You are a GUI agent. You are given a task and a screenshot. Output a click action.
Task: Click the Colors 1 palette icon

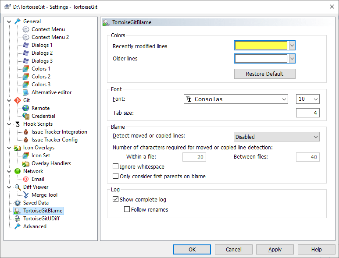[x=26, y=69]
